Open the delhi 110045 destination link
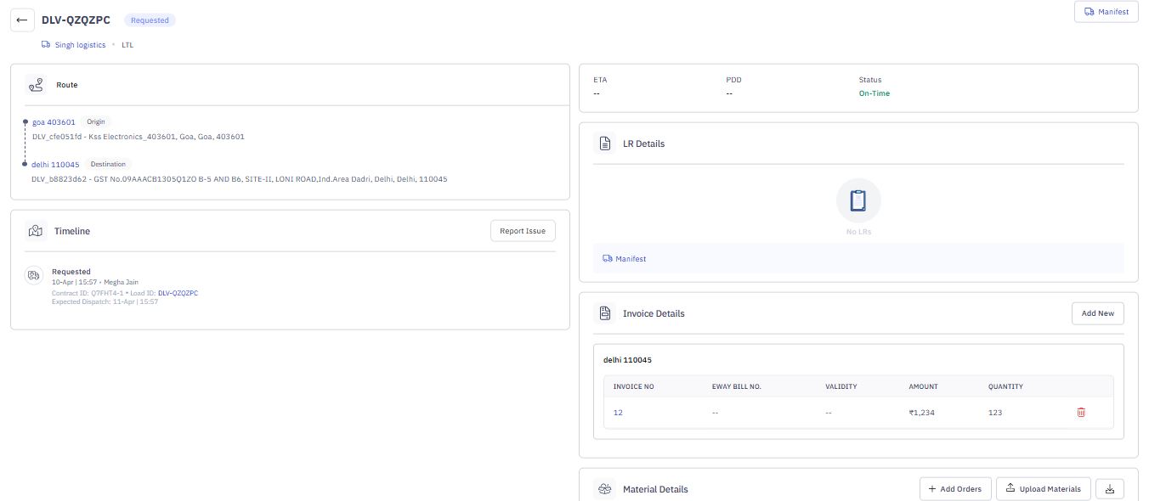 [x=55, y=165]
